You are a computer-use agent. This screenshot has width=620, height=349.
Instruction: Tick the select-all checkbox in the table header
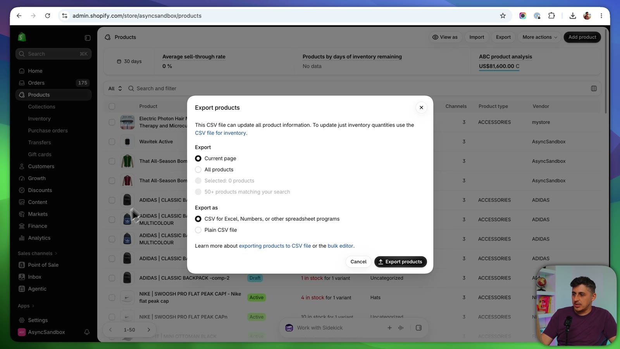click(x=112, y=106)
